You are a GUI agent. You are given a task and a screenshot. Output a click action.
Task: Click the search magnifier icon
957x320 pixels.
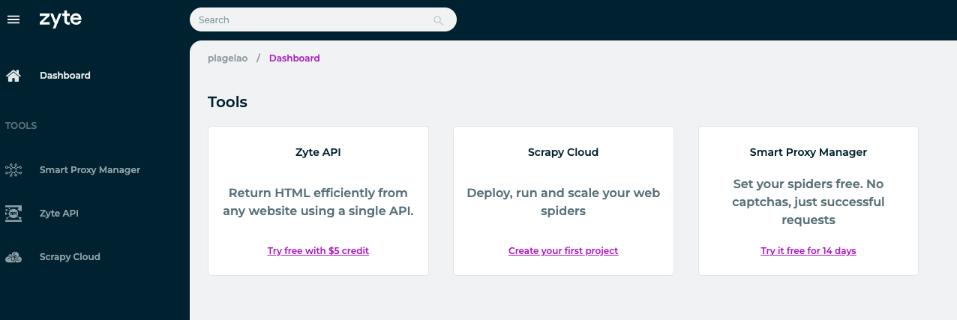[439, 20]
